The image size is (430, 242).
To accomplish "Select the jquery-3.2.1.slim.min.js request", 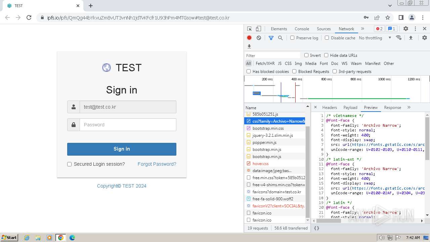I will pos(275,135).
